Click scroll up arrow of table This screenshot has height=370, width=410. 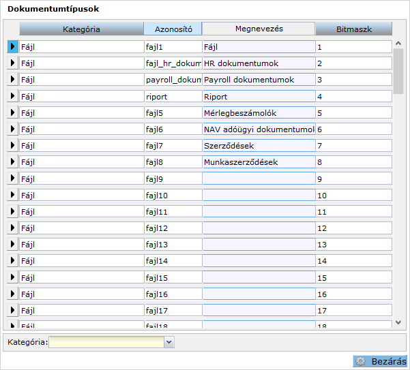click(x=399, y=44)
